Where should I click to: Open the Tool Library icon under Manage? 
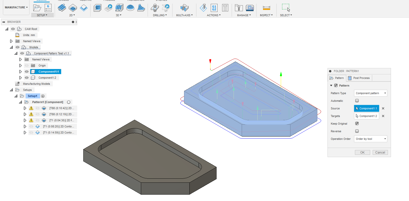(x=239, y=8)
